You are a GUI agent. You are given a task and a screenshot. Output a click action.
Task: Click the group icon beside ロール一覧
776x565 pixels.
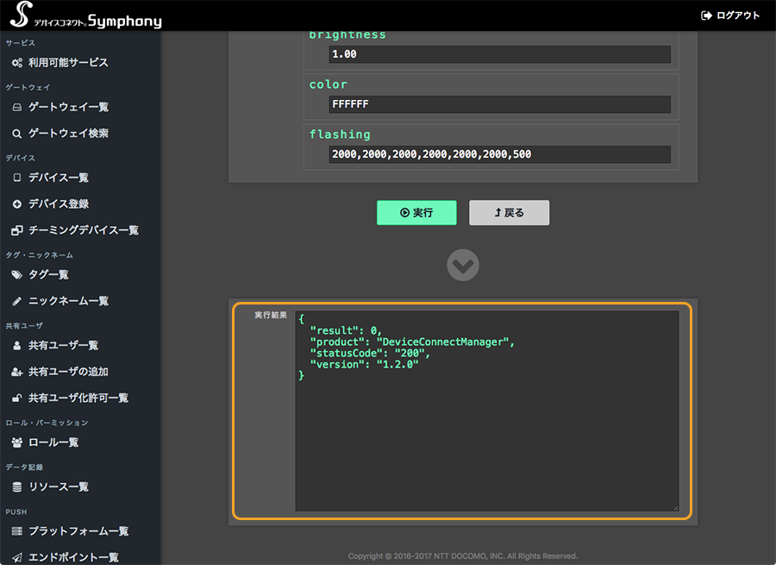tap(17, 443)
